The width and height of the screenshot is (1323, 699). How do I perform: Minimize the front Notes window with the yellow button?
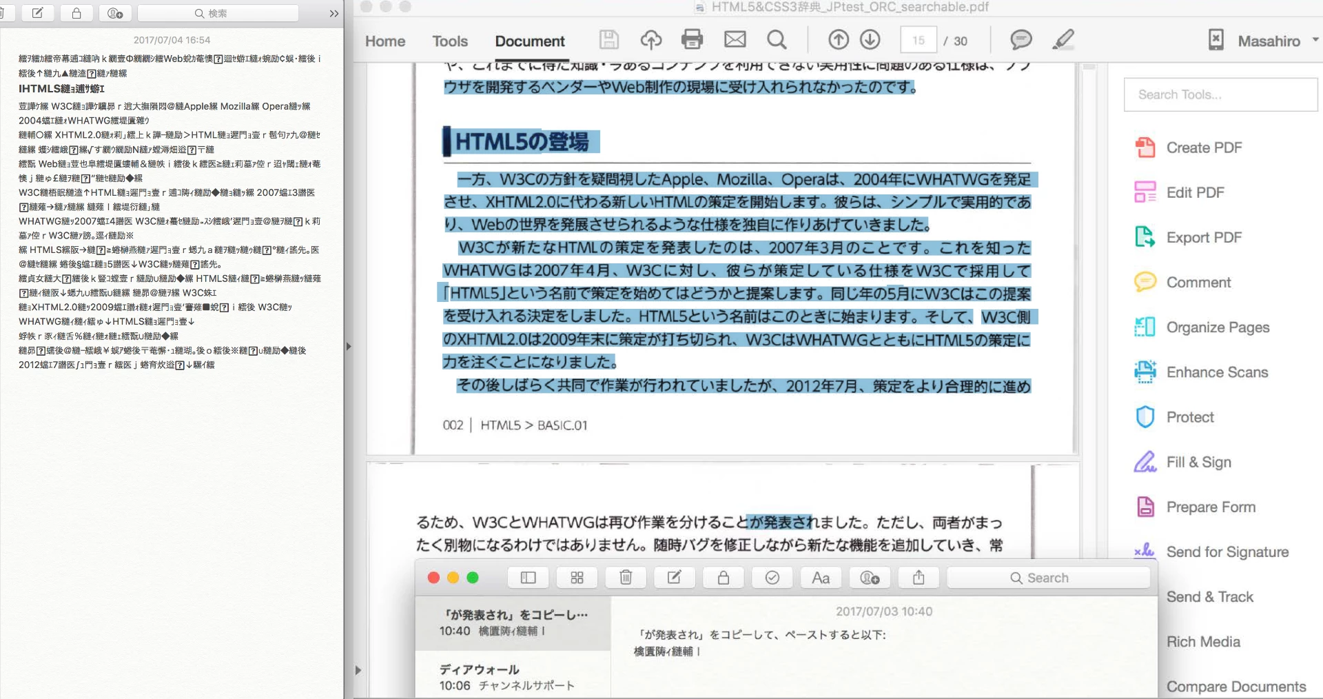pos(453,578)
